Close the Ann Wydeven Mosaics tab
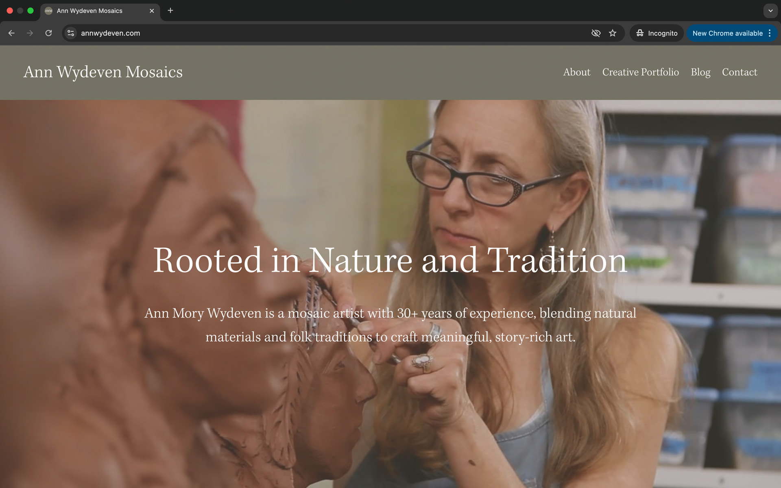The width and height of the screenshot is (781, 488). click(x=152, y=11)
